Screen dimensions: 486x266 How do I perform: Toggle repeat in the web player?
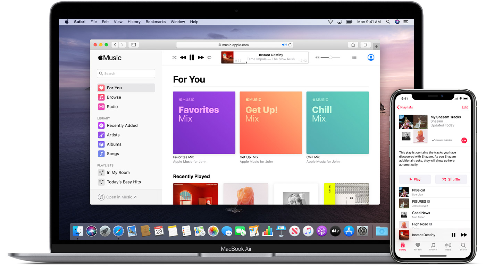tap(209, 57)
